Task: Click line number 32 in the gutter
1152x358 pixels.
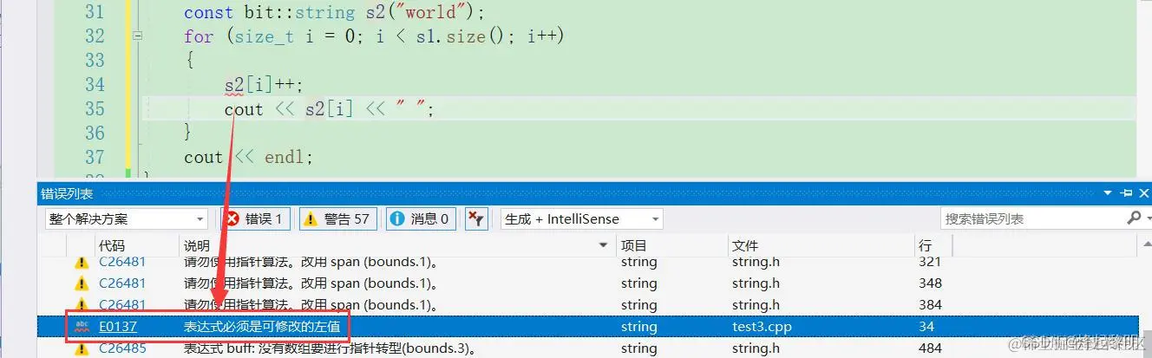Action: point(95,36)
